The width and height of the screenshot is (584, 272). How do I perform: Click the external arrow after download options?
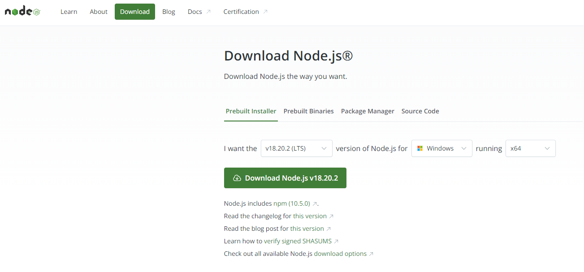(x=371, y=254)
